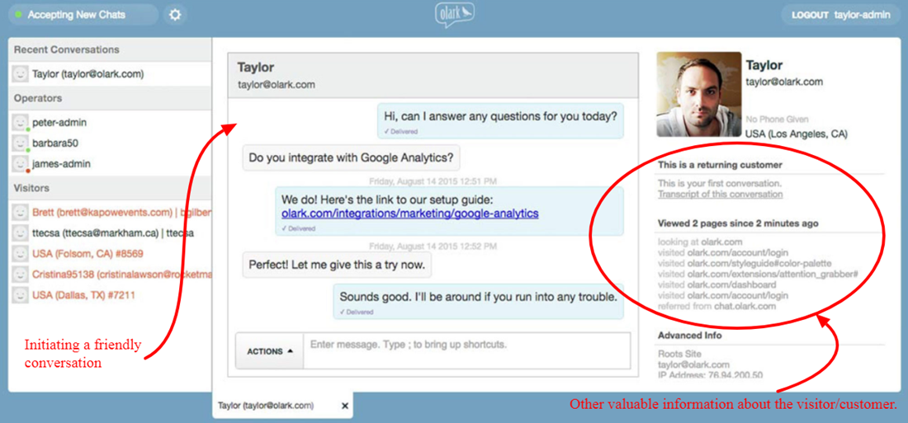Click avatar icon beside USA Folsom visitor
The height and width of the screenshot is (423, 908).
click(21, 253)
